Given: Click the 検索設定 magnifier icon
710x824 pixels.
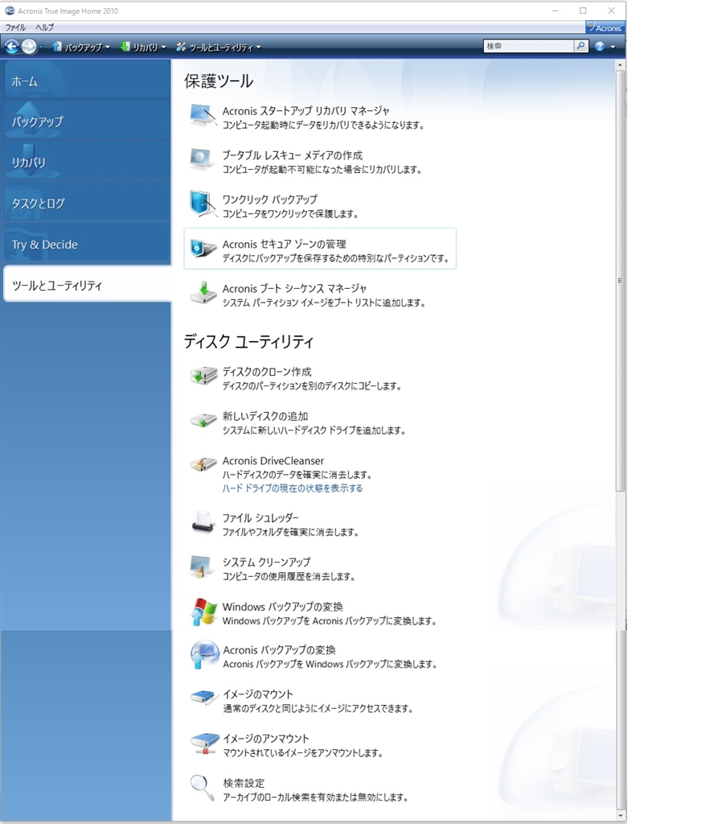Looking at the screenshot, I should [202, 787].
